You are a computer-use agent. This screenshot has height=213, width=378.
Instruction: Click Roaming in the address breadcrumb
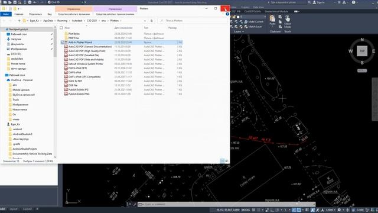click(x=62, y=21)
